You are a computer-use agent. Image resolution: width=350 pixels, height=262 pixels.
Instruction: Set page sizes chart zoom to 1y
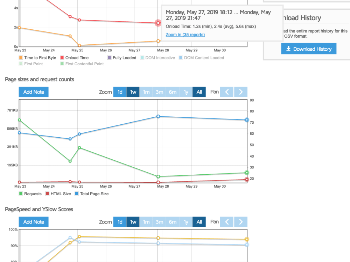coord(186,92)
